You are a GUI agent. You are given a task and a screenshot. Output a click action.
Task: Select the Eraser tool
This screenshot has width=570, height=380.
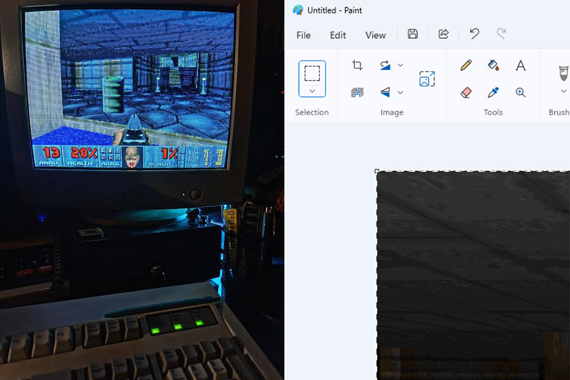[x=465, y=93]
